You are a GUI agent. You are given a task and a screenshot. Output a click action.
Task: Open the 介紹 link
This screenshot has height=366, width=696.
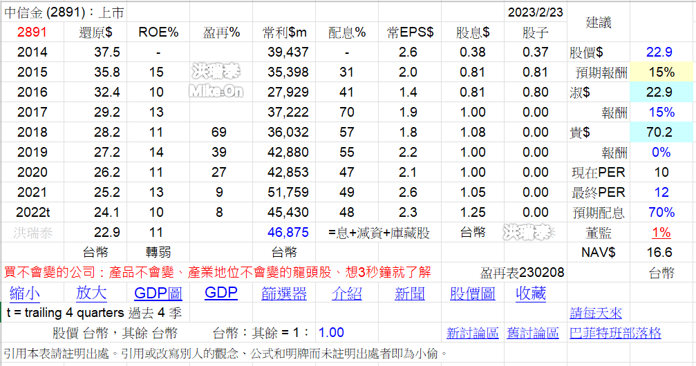tap(347, 293)
